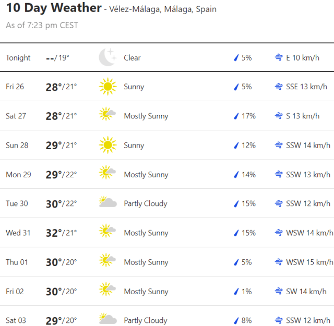Click the 32° high temperature on Wed 31
This screenshot has height=326, width=334.
pos(54,233)
